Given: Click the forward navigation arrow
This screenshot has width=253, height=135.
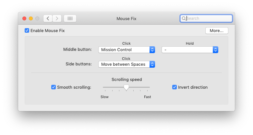Looking at the screenshot, I should coord(57,18).
